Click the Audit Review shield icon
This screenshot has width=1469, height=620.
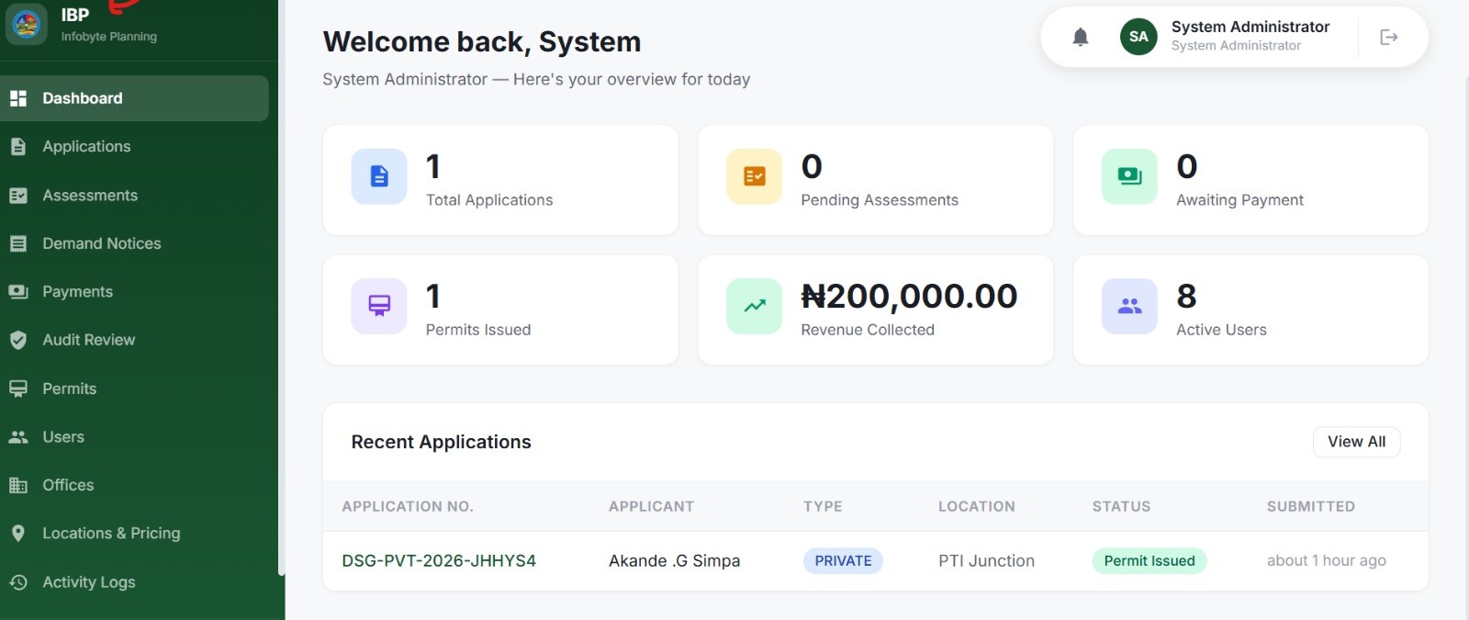click(x=18, y=340)
